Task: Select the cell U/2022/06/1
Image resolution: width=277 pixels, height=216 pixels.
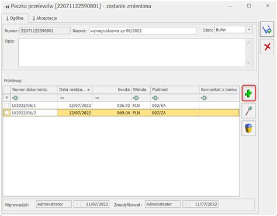Action: (x=34, y=106)
